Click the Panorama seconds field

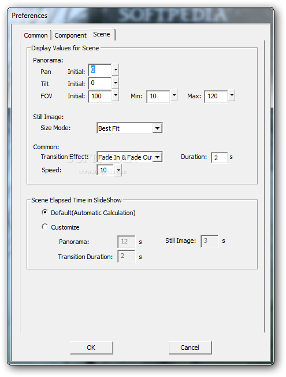[x=127, y=242]
